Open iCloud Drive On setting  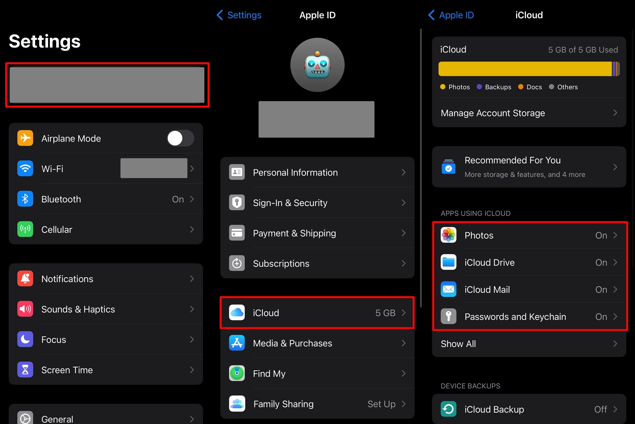(x=605, y=262)
